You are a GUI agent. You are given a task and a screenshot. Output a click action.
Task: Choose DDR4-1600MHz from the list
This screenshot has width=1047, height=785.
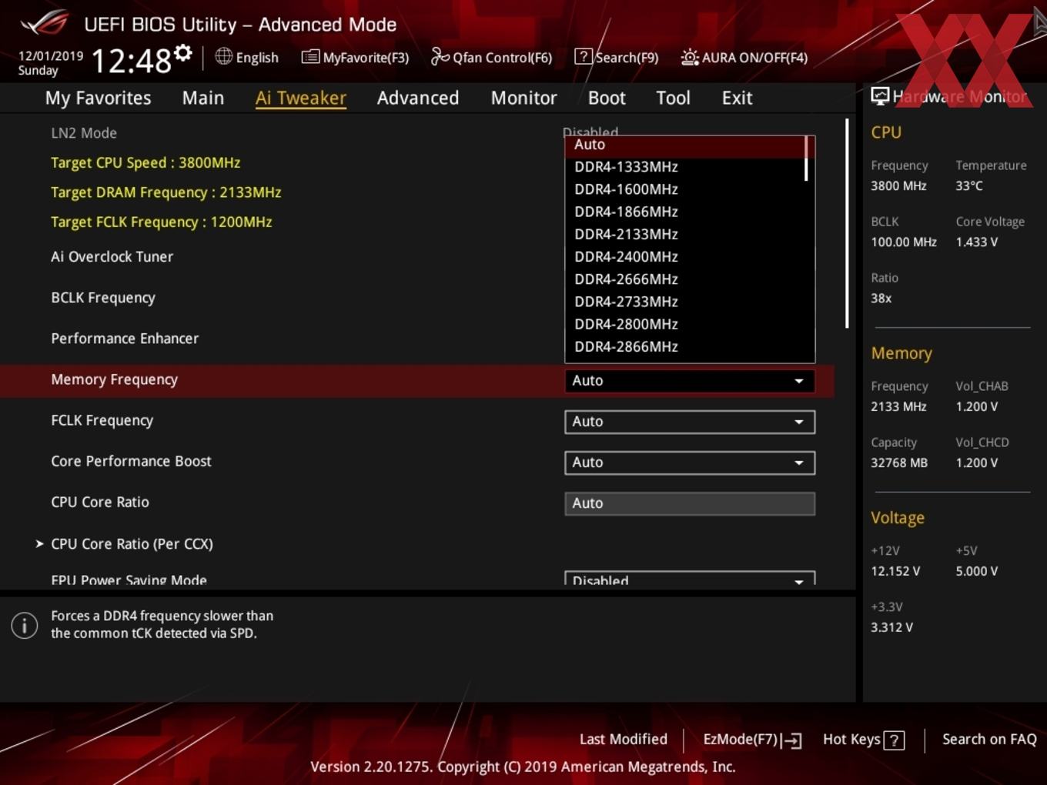[x=685, y=189]
